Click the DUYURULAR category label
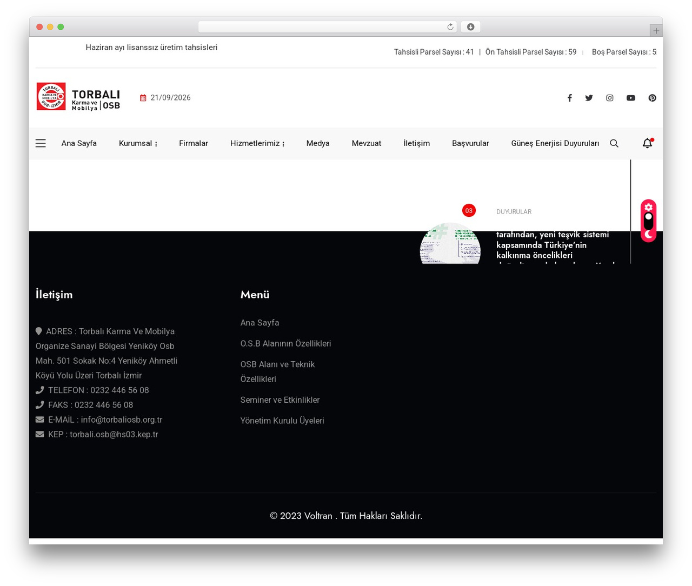 coord(514,212)
